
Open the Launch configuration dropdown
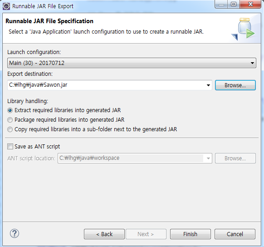click(132, 63)
